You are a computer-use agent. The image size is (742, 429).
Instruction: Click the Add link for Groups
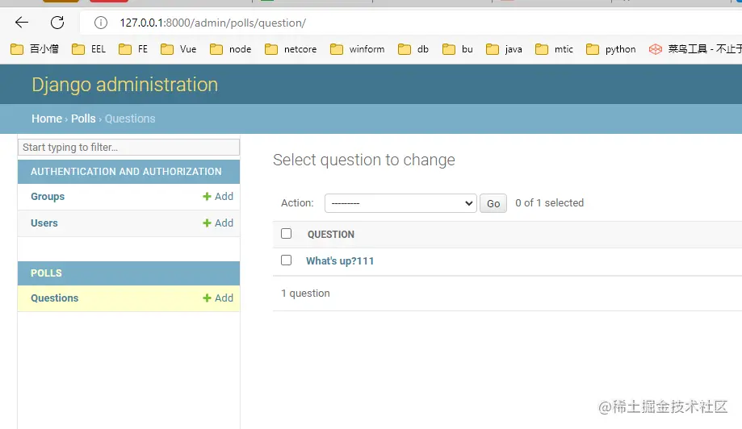pos(218,197)
